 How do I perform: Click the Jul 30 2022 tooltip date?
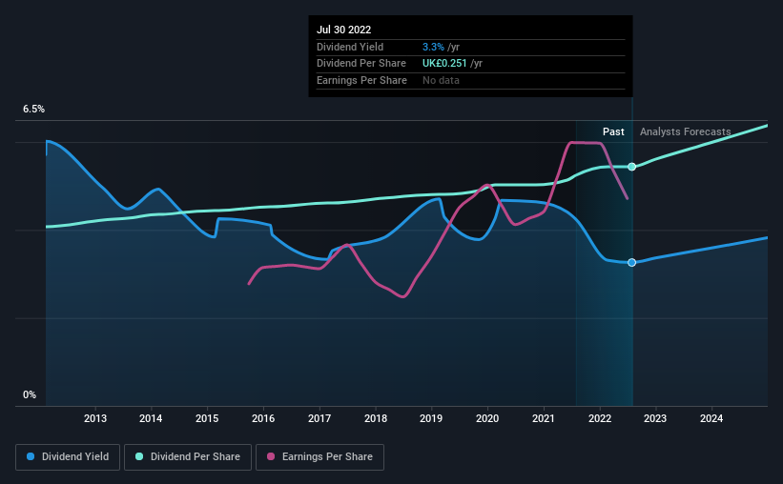point(343,30)
